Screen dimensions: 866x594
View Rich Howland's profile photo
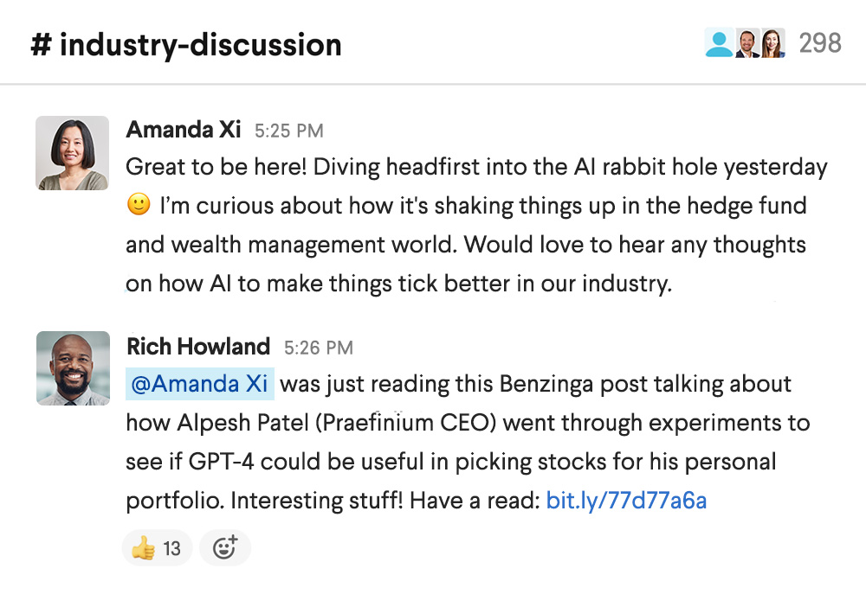pyautogui.click(x=73, y=367)
